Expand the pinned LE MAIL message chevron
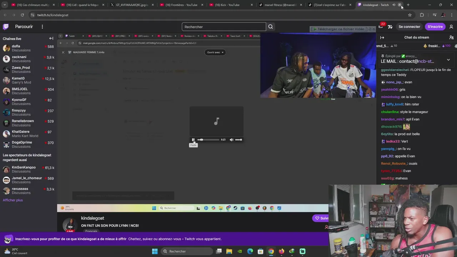 tap(448, 60)
